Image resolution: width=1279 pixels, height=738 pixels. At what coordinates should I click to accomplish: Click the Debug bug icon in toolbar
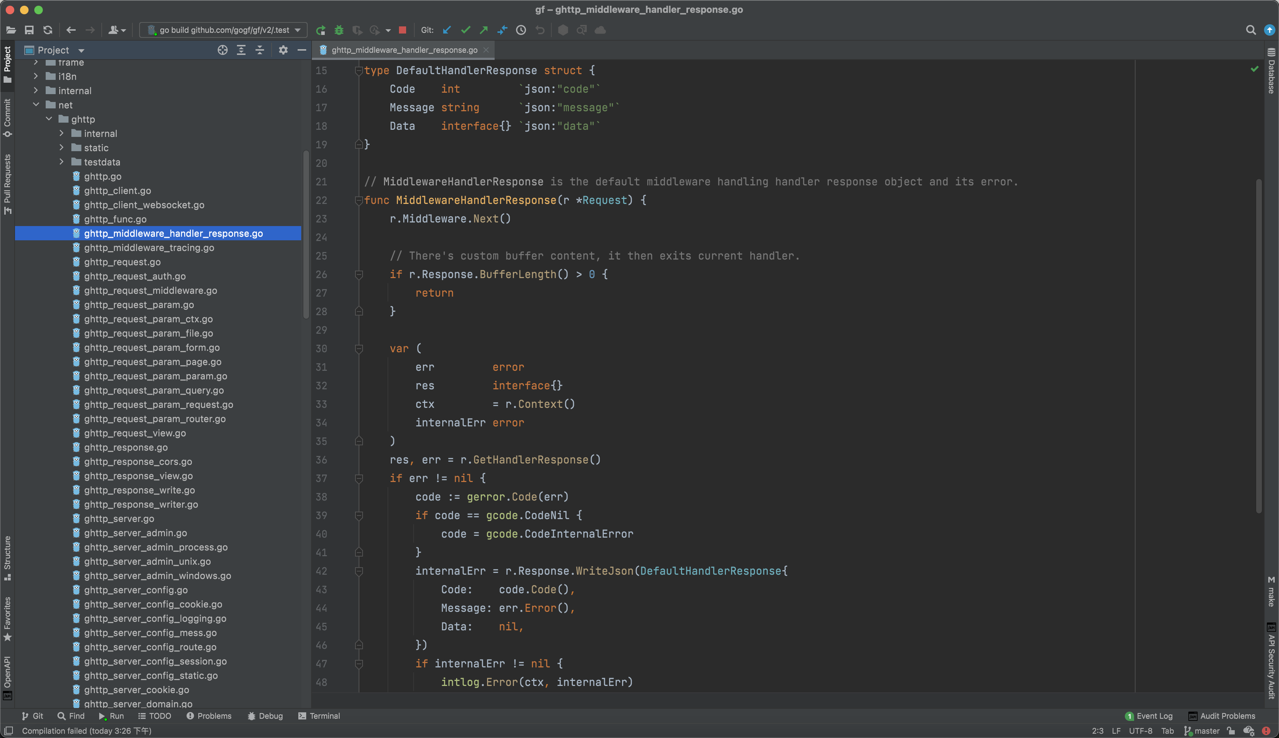click(339, 30)
